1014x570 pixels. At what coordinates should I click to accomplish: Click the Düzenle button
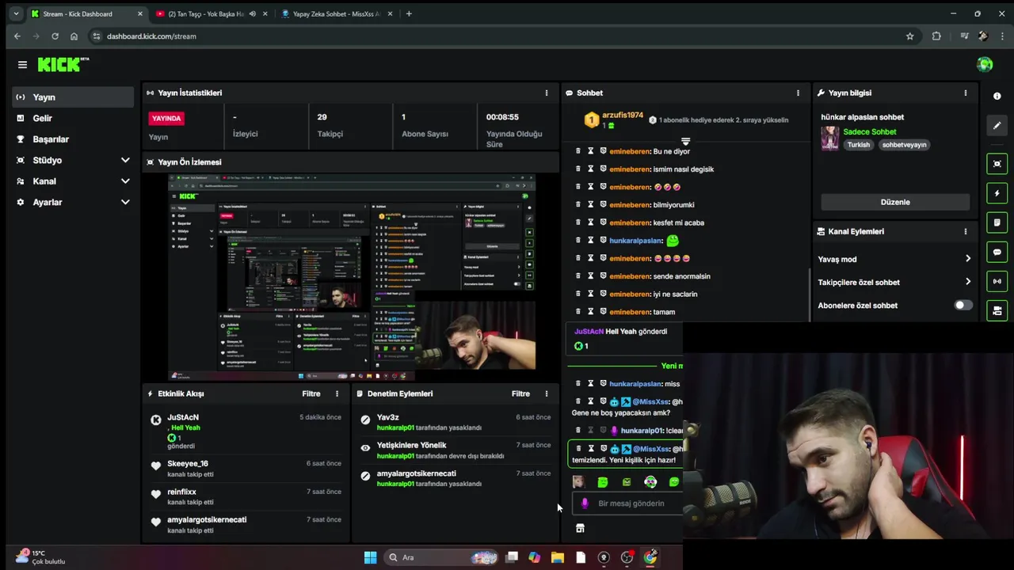click(895, 202)
